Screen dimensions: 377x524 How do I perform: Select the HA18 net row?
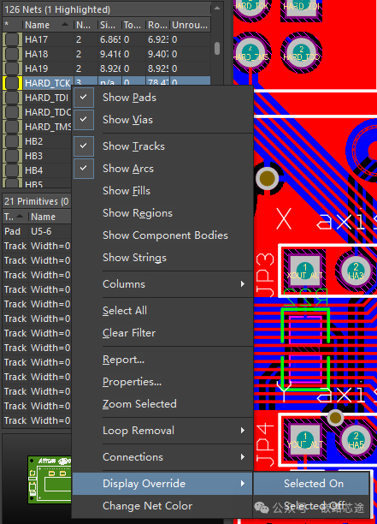pos(106,54)
